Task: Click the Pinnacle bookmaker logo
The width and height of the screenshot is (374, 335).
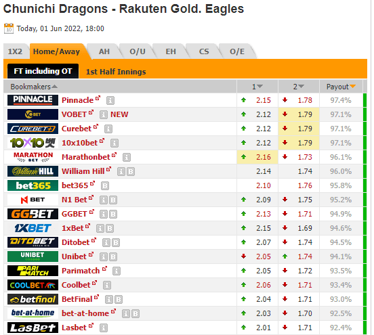Action: 33,100
